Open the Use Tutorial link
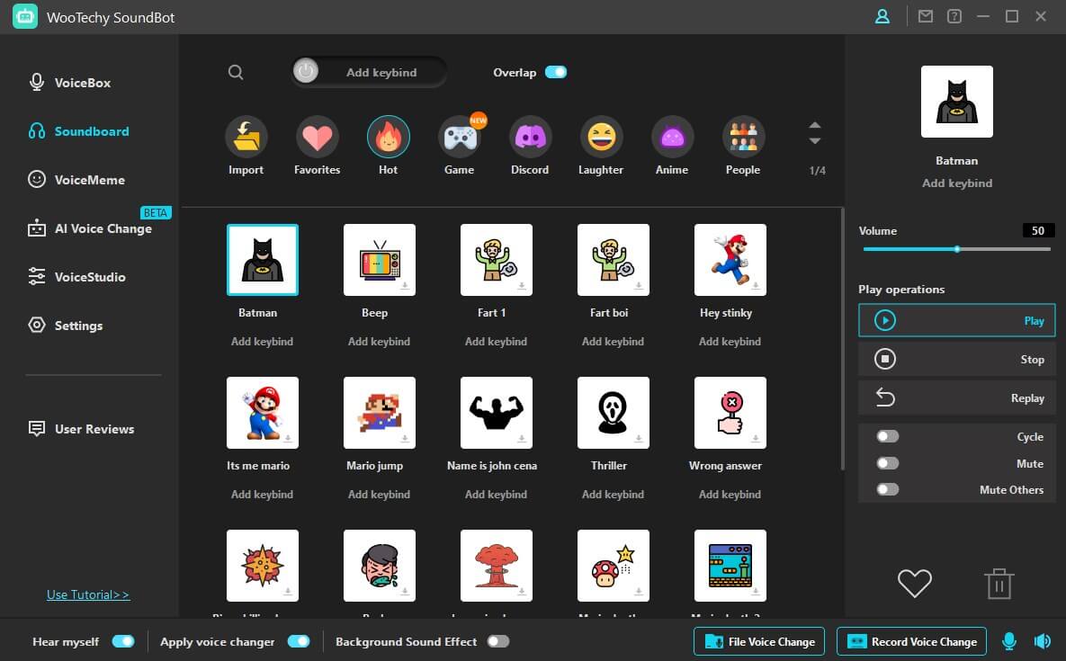The width and height of the screenshot is (1066, 661). [x=88, y=594]
